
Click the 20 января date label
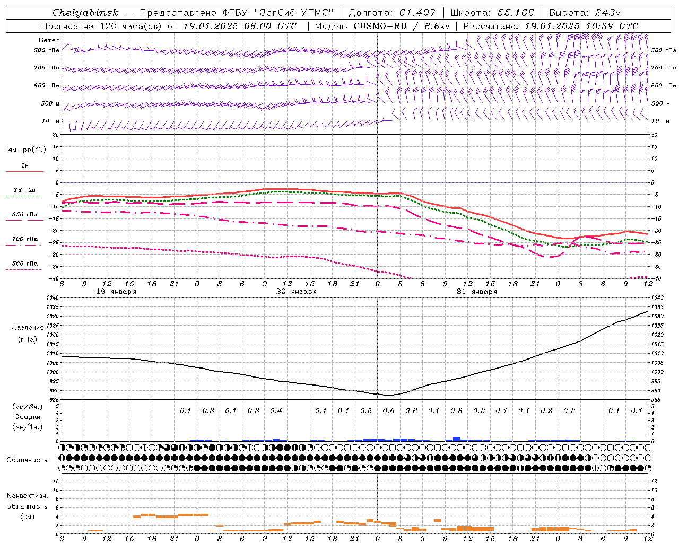(x=297, y=292)
